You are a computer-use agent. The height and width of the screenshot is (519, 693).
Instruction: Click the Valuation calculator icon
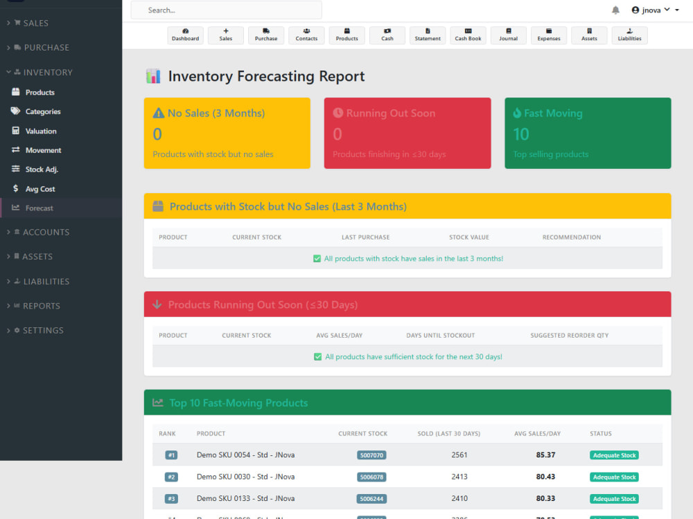pos(15,131)
